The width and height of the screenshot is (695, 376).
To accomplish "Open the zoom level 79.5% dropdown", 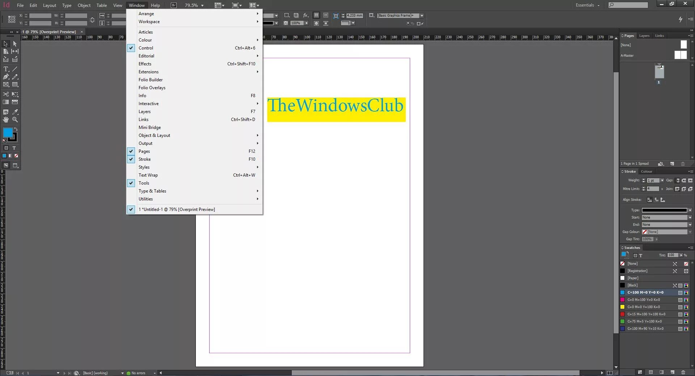I will point(202,5).
